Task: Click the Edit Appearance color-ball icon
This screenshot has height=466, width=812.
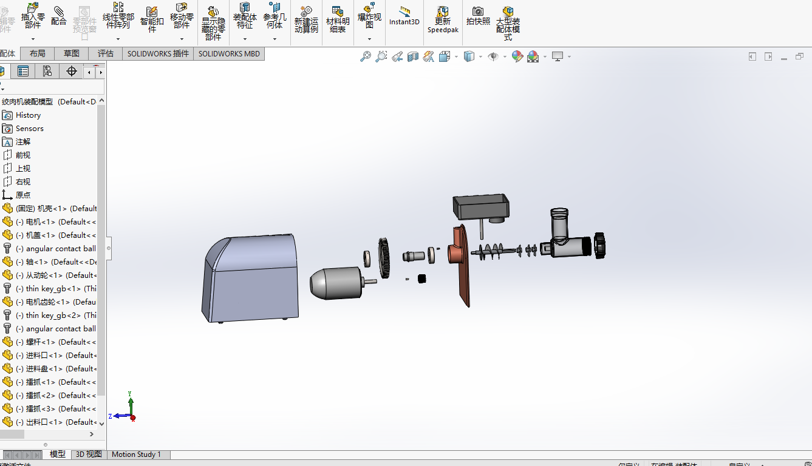Action: 517,56
